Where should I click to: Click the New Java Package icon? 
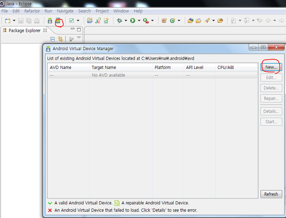click(164, 20)
